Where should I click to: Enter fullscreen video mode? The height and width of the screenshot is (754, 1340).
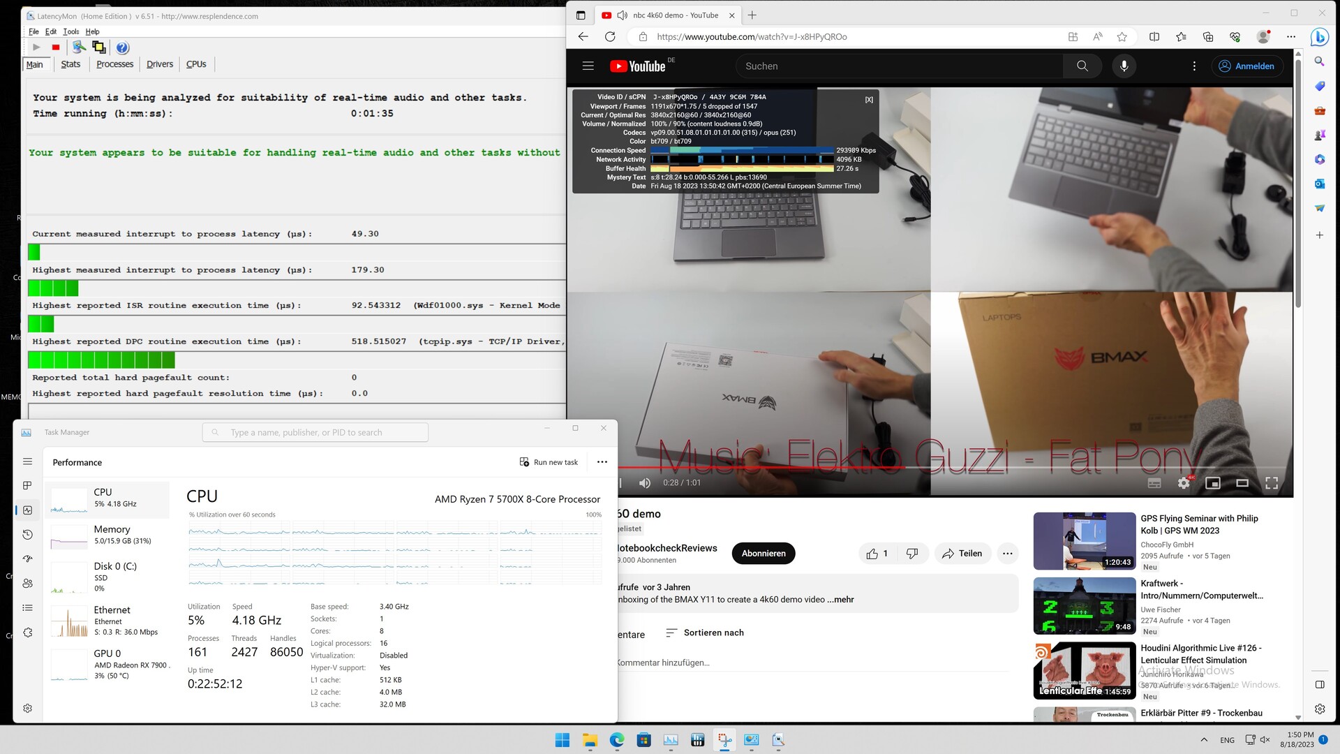(1272, 483)
